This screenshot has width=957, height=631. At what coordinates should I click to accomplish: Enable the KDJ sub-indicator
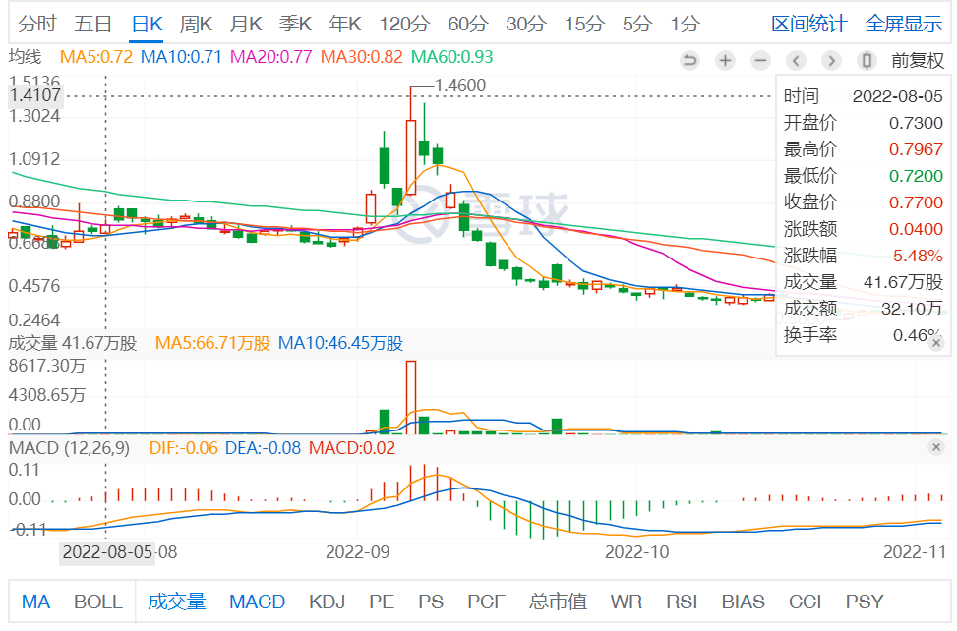[327, 602]
